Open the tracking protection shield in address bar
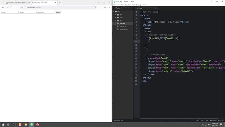The height and width of the screenshot is (127, 225). pyautogui.click(x=22, y=7)
